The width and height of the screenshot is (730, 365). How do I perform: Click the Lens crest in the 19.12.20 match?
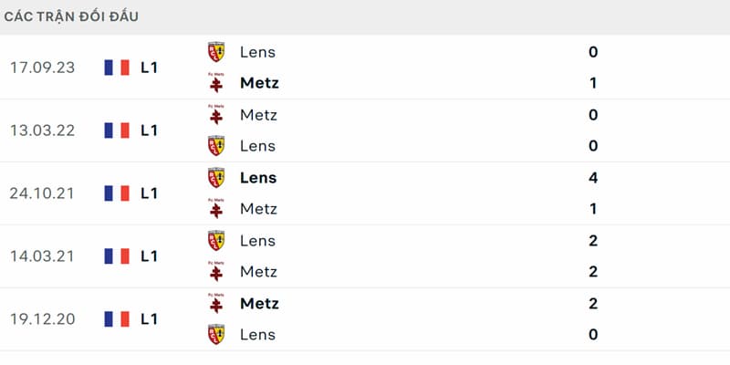[216, 334]
